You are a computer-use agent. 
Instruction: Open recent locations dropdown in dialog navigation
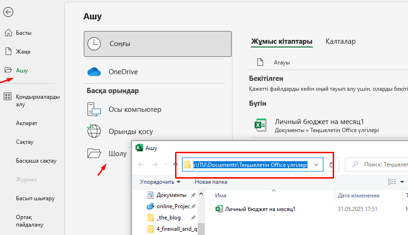[166, 164]
